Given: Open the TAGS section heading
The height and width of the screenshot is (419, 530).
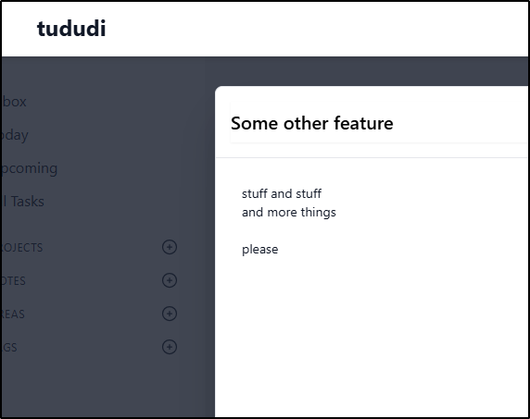Looking at the screenshot, I should [9, 347].
